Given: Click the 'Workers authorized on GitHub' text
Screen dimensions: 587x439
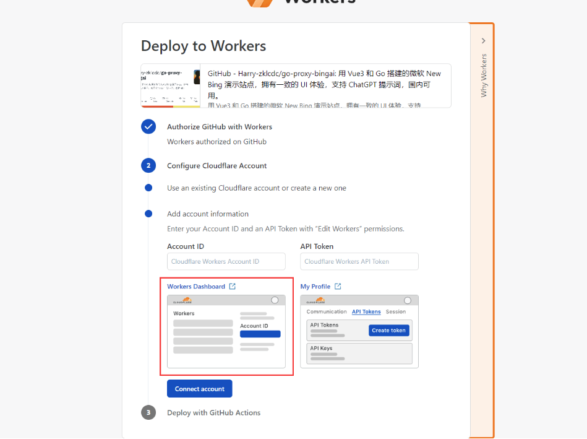Looking at the screenshot, I should pyautogui.click(x=216, y=142).
